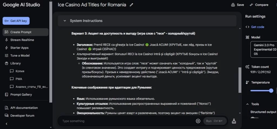Click the Run button
This screenshot has height=129, width=277.
pyautogui.click(x=215, y=121)
